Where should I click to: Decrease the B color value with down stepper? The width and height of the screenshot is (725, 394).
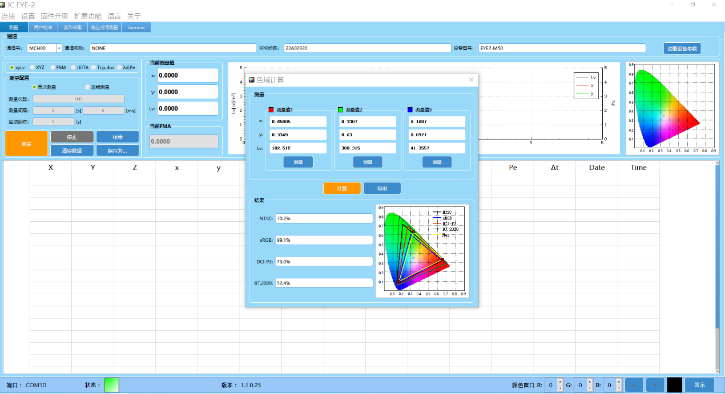point(619,388)
